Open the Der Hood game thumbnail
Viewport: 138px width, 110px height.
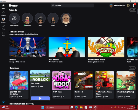pyautogui.click(x=40, y=76)
